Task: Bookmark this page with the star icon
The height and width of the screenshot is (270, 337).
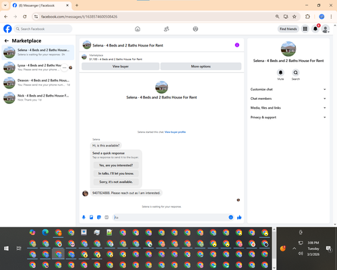Action: [295, 16]
